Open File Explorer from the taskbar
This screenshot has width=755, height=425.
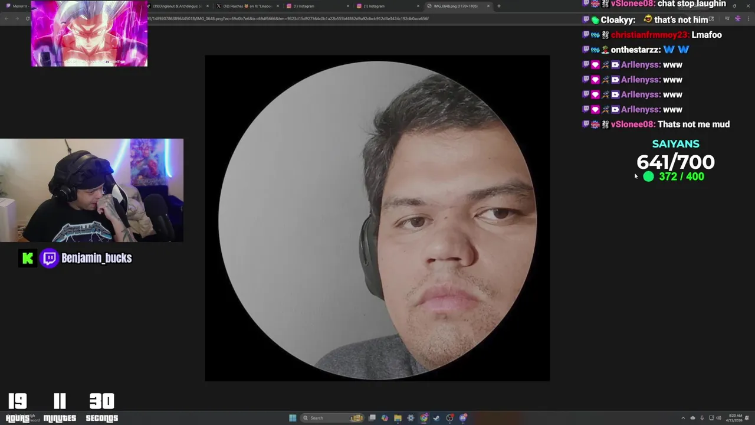398,418
